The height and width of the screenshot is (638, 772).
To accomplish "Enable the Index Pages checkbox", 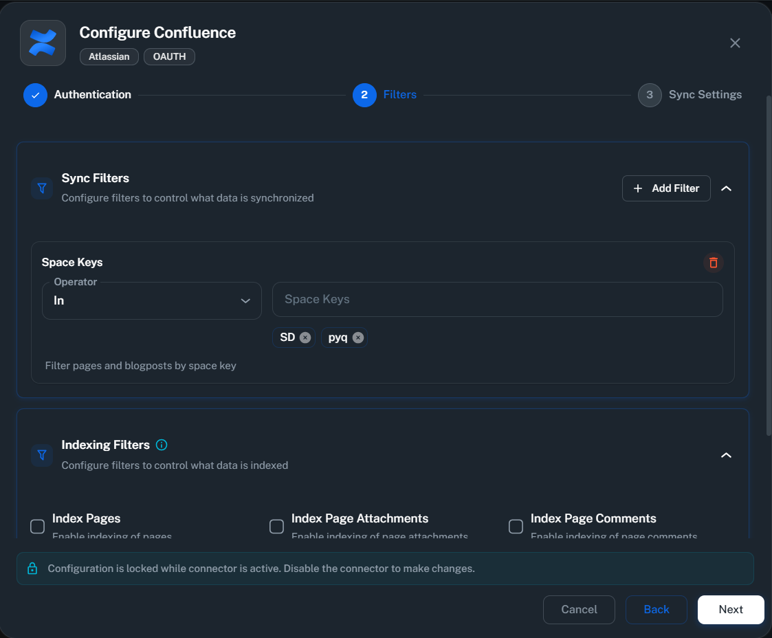I will tap(37, 526).
